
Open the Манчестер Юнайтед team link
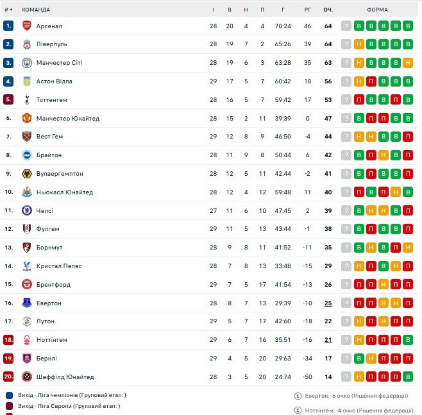pos(67,118)
